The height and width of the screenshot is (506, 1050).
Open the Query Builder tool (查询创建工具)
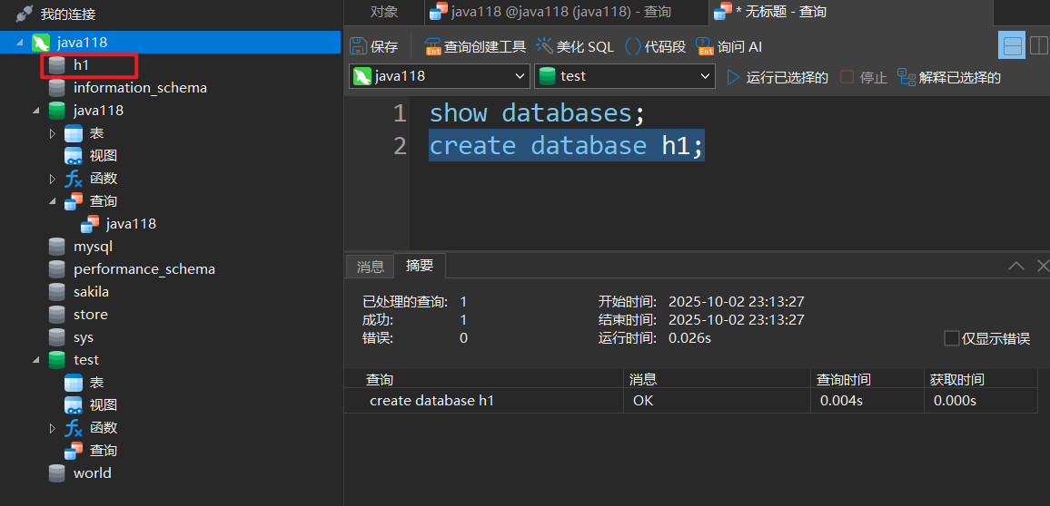click(476, 46)
